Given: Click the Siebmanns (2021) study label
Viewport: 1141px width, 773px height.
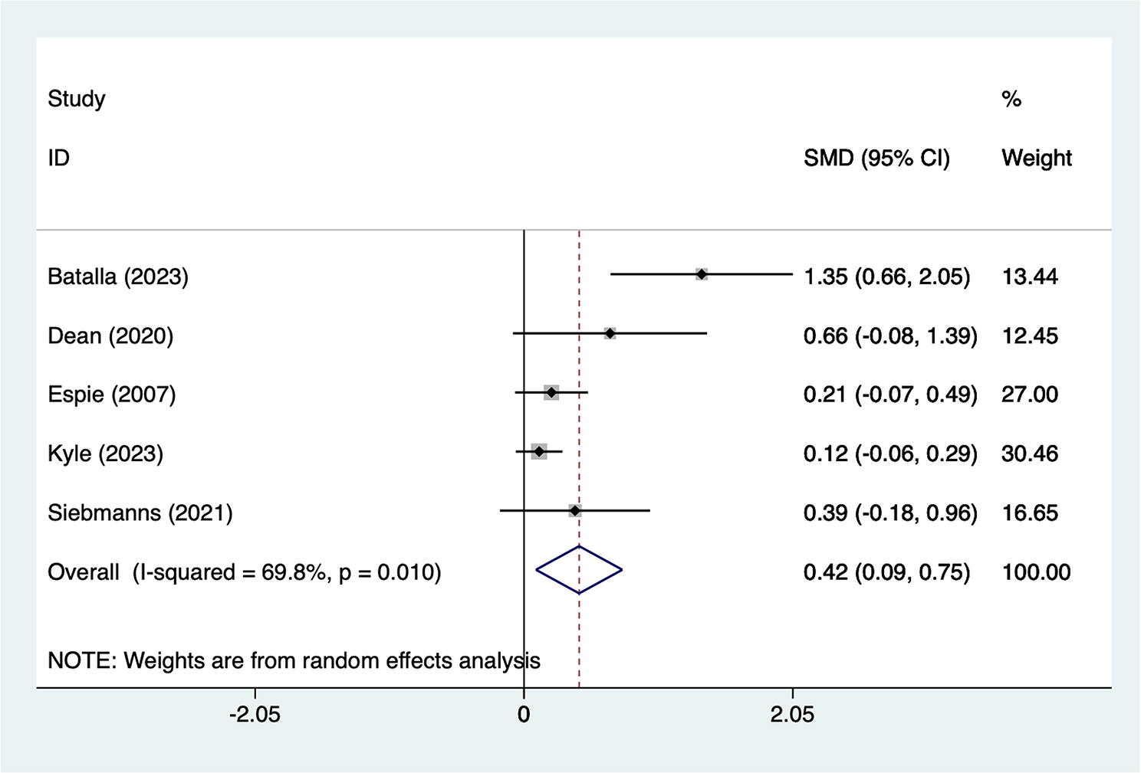Looking at the screenshot, I should click(x=140, y=513).
